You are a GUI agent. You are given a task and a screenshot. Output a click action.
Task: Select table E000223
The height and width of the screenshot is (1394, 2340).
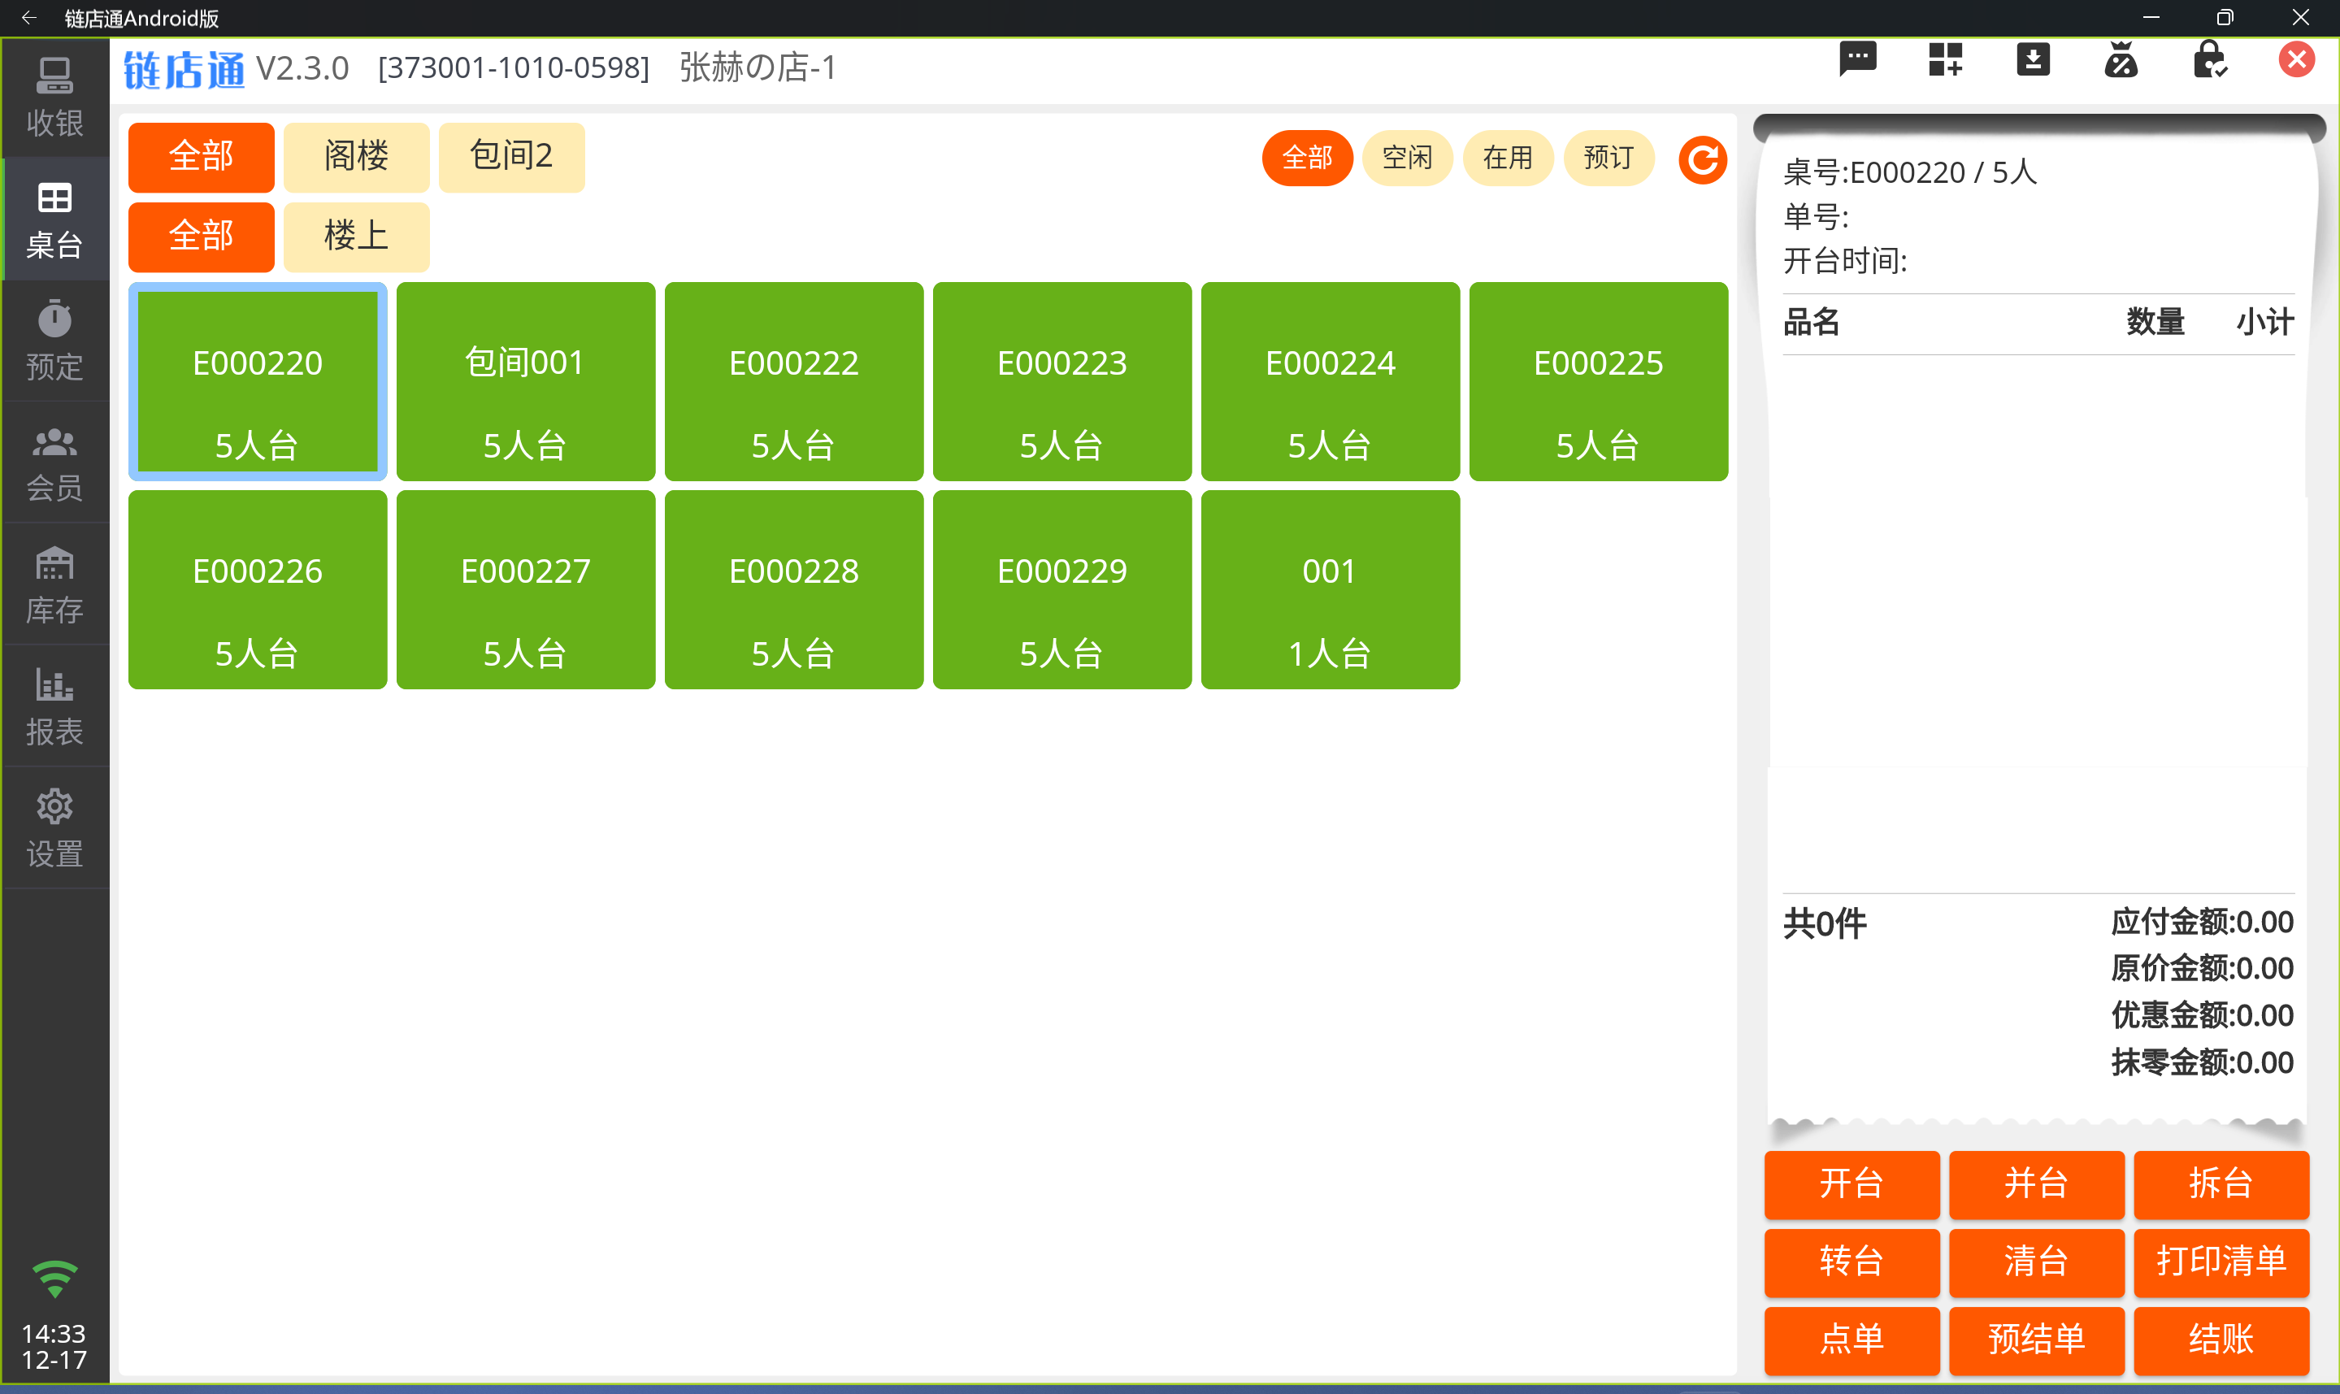tap(1062, 381)
